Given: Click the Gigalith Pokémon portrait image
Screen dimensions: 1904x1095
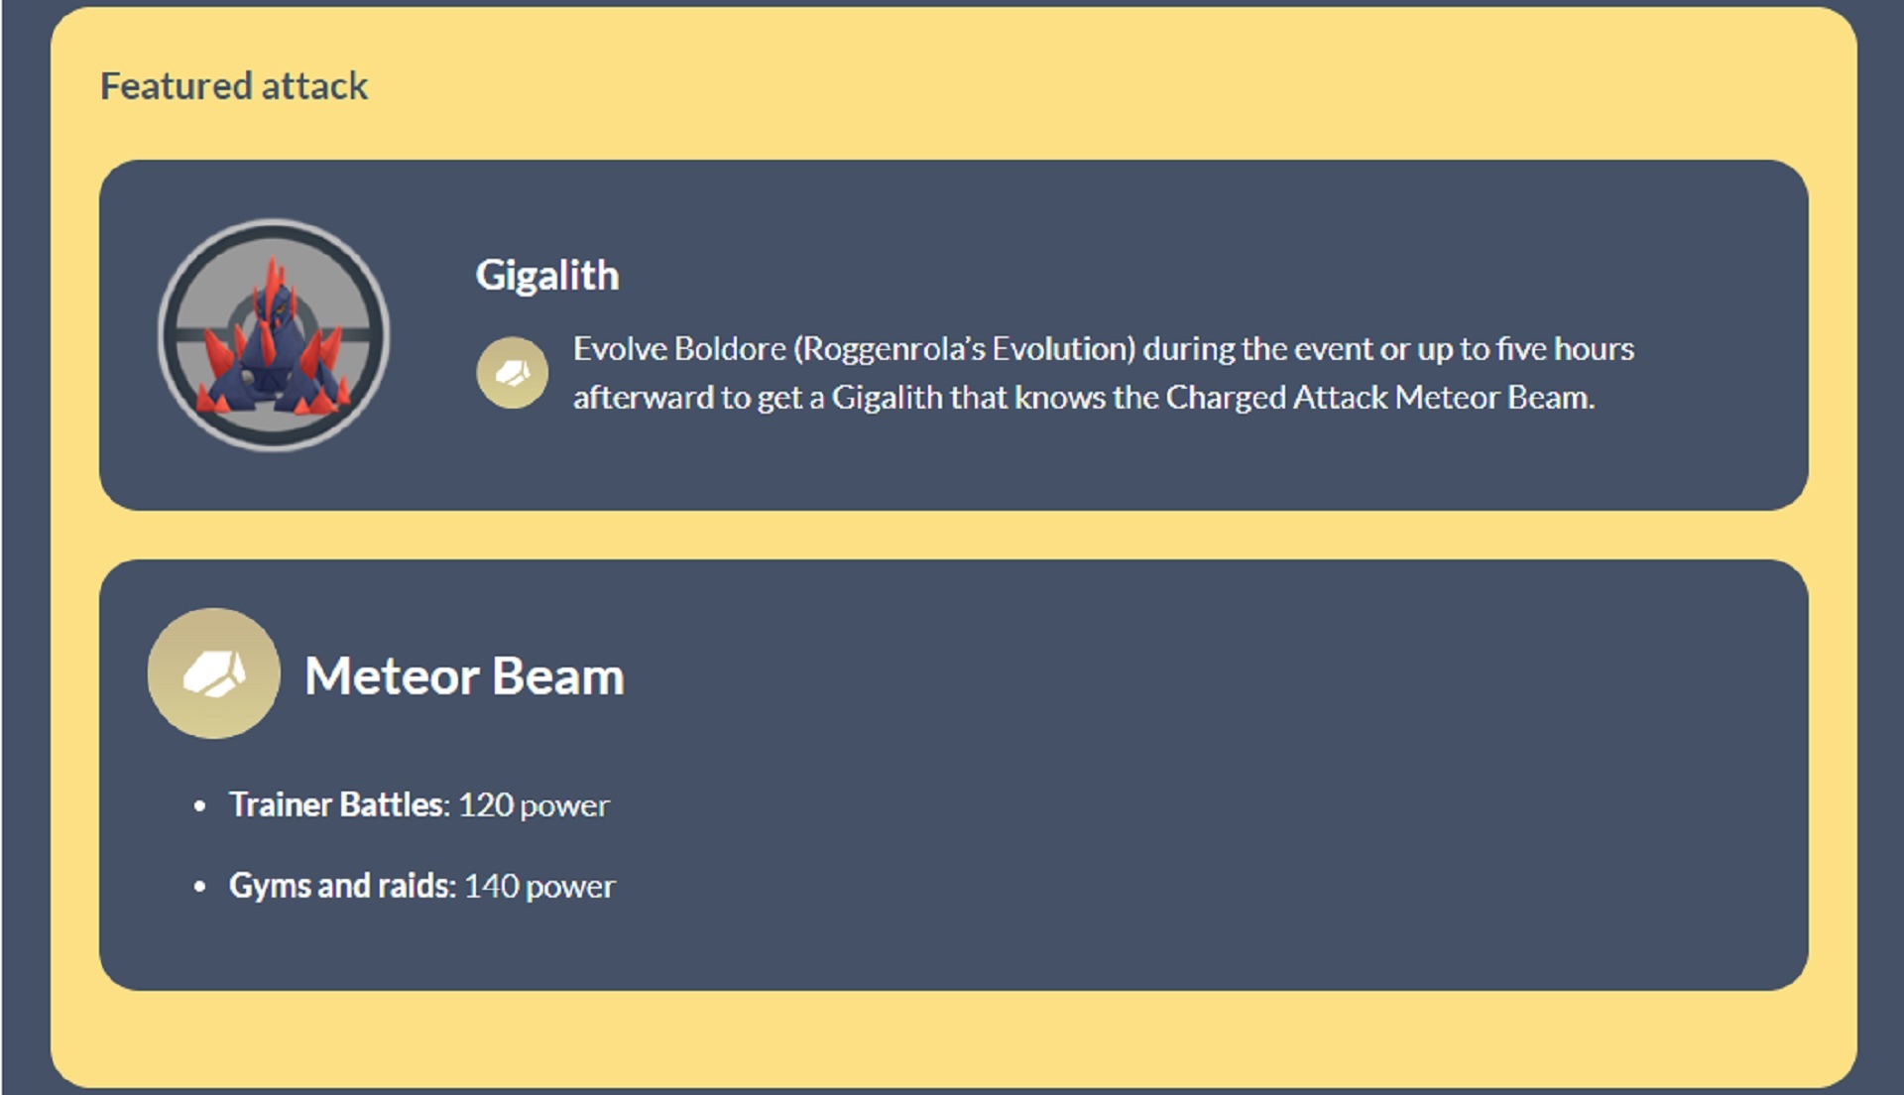Looking at the screenshot, I should 274,335.
